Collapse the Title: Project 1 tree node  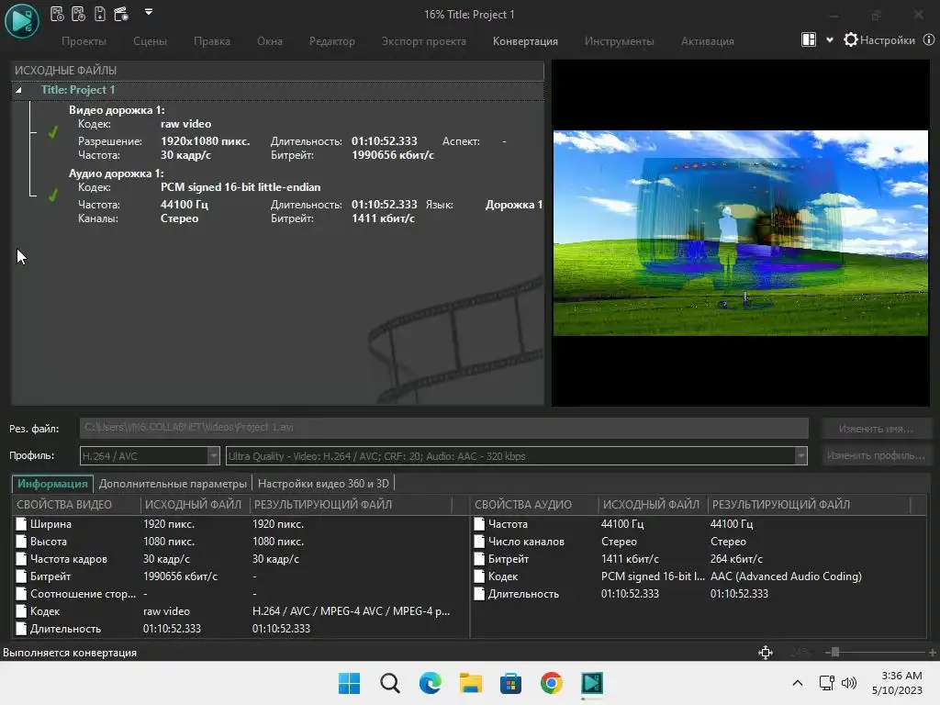click(x=18, y=90)
